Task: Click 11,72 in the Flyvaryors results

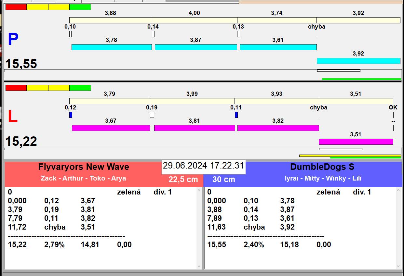Action: pos(17,227)
